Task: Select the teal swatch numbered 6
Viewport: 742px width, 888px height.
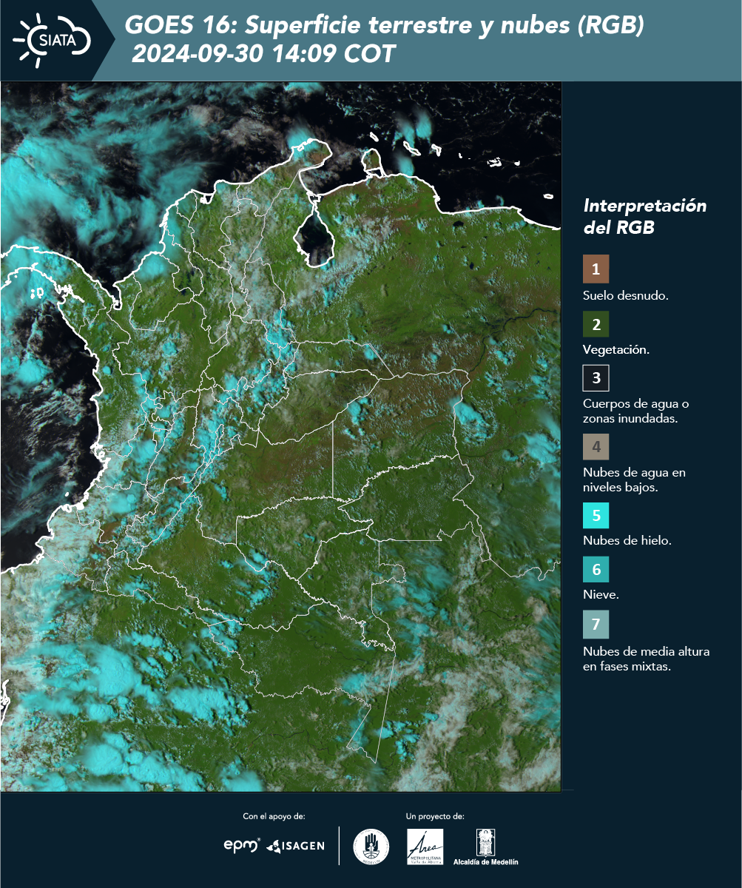Action: click(596, 570)
